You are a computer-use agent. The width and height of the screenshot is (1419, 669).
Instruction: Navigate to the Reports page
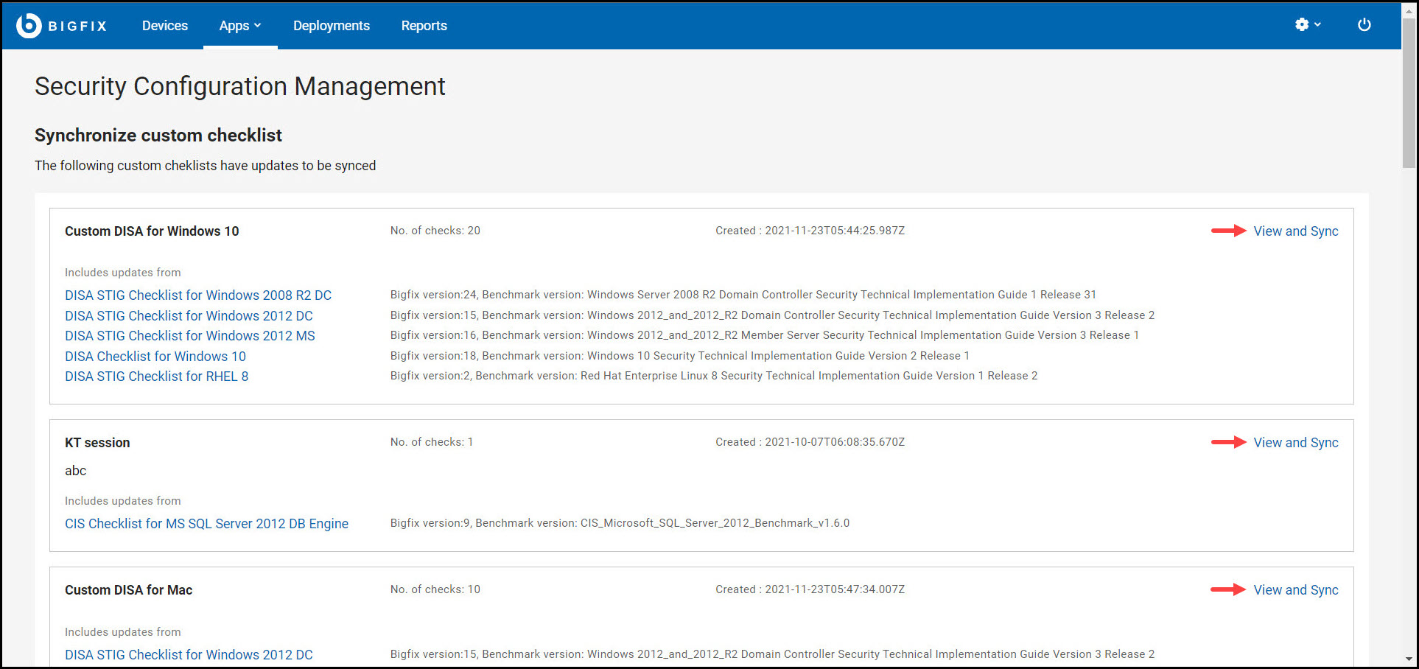click(x=424, y=25)
